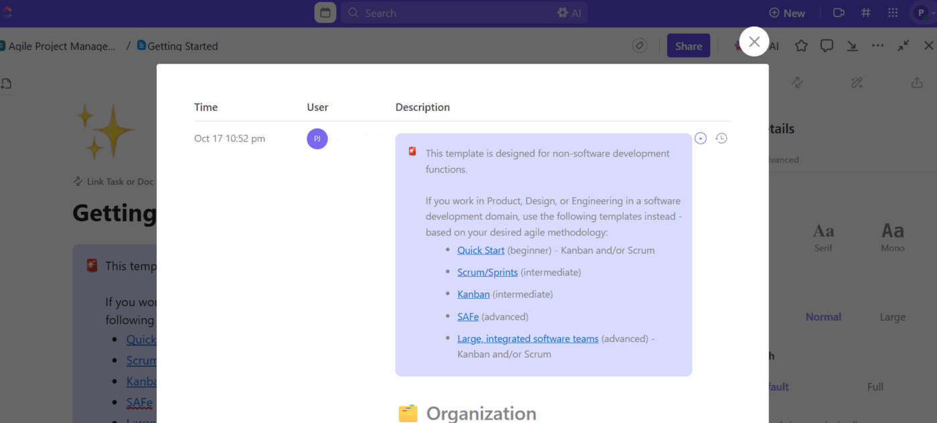Favorite the doc with the star icon

pos(801,45)
